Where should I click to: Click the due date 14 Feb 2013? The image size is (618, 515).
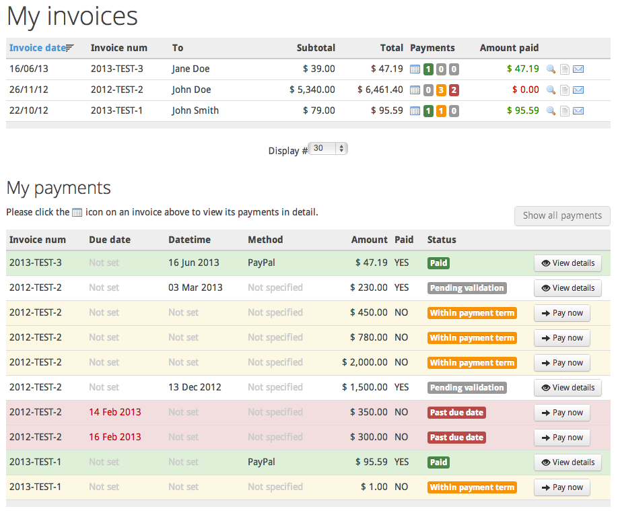click(114, 412)
